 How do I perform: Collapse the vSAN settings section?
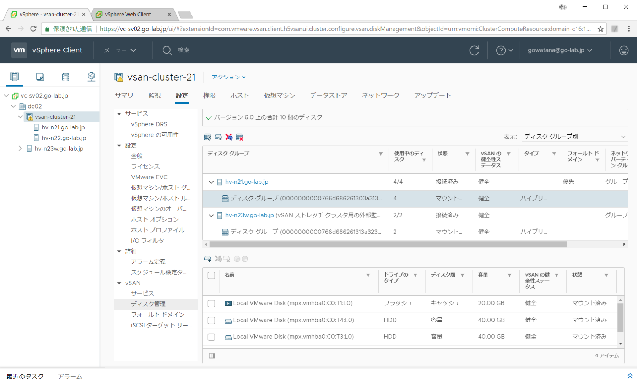[x=119, y=283]
